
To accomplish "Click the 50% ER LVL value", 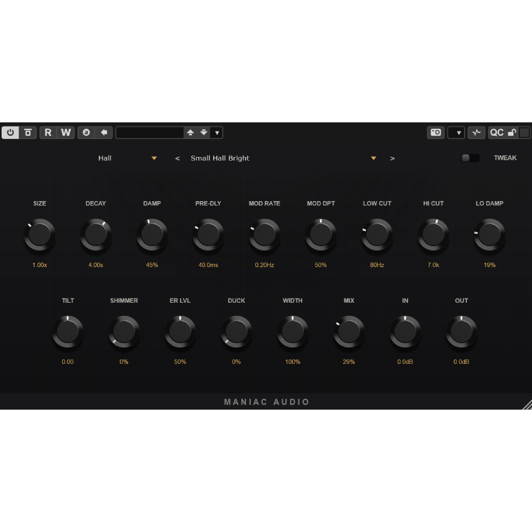I will pyautogui.click(x=180, y=362).
